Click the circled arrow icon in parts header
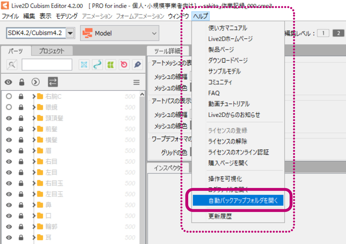Screen dimensions: 346x244 (x=36, y=82)
